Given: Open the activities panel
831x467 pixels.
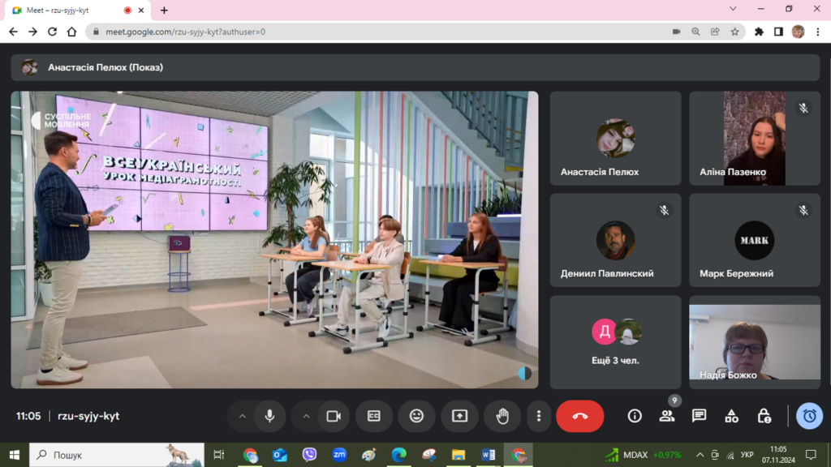Looking at the screenshot, I should click(731, 416).
